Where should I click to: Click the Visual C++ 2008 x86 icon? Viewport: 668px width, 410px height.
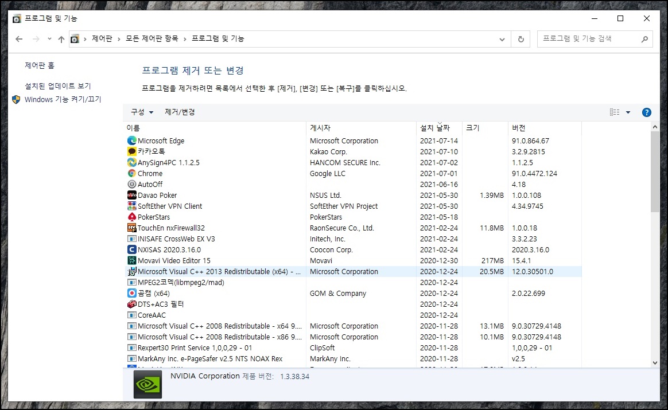[132, 337]
